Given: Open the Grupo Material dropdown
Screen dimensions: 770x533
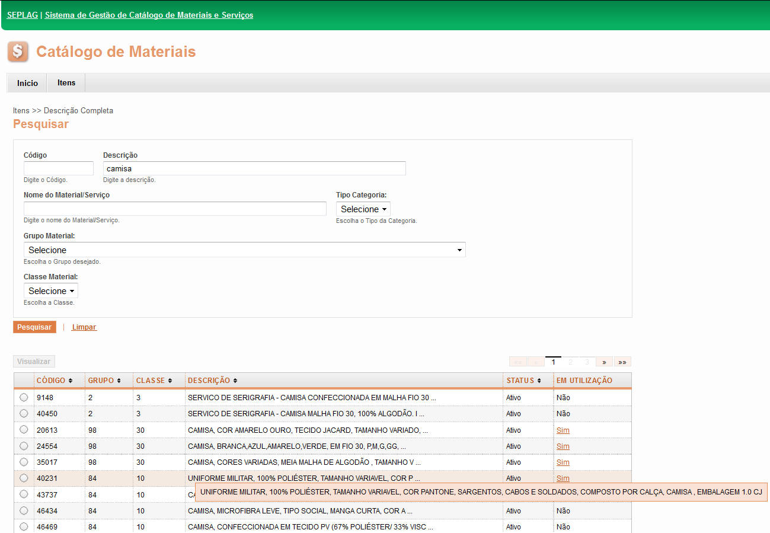Looking at the screenshot, I should pyautogui.click(x=245, y=250).
